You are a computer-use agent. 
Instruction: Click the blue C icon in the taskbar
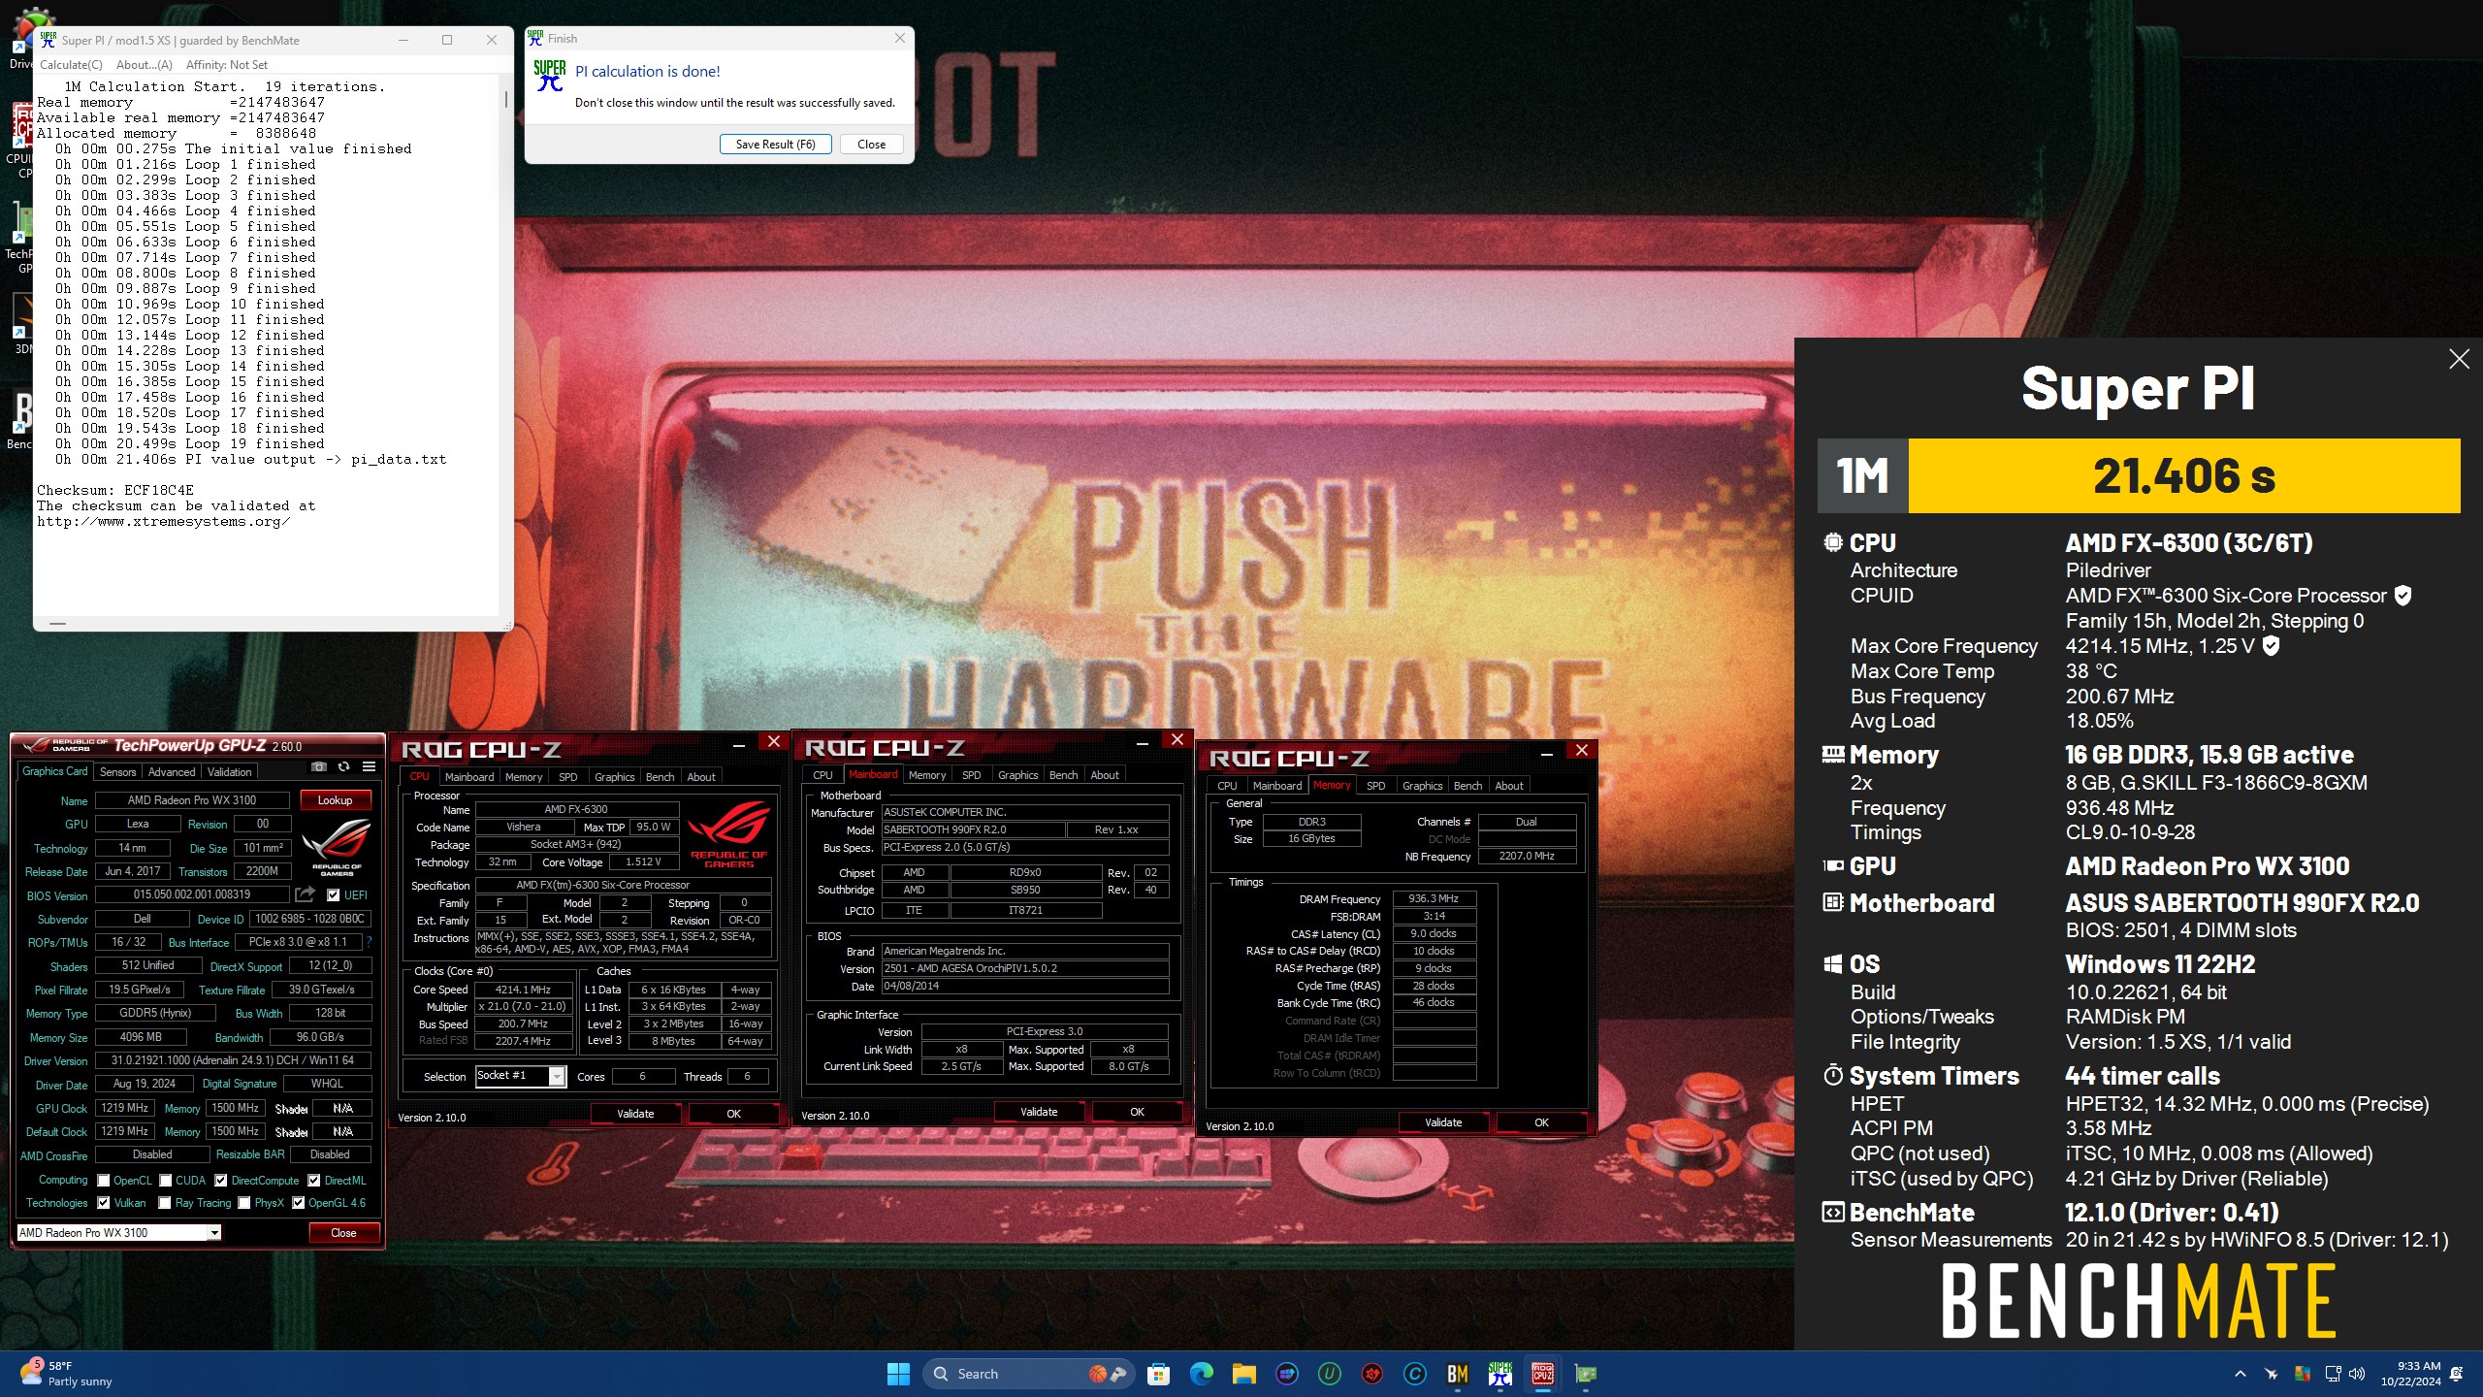(x=1414, y=1374)
